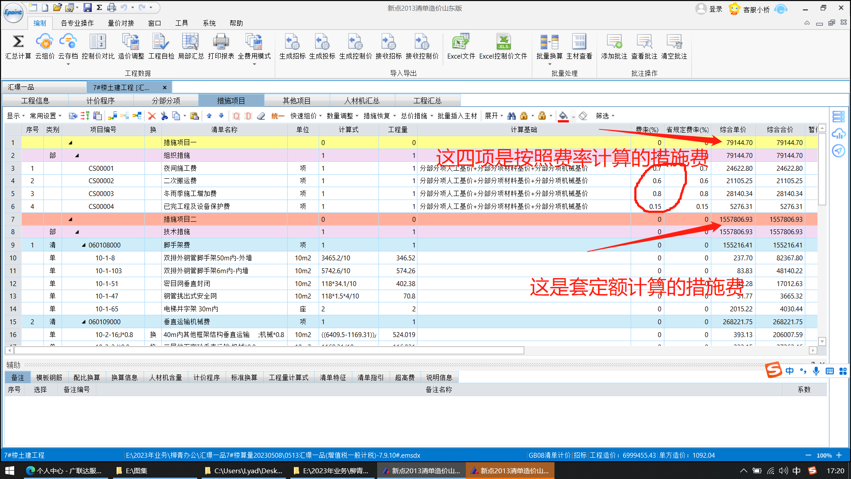
Task: Click the zoom out minus in status bar
Action: [808, 455]
